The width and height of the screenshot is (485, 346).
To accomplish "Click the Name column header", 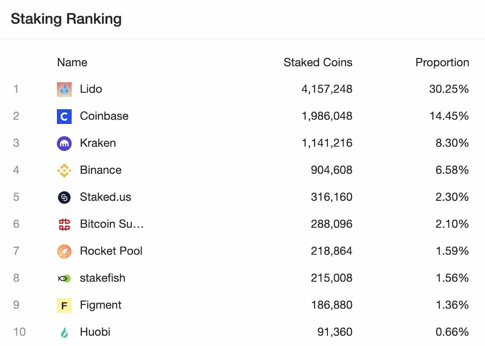I will [x=72, y=62].
